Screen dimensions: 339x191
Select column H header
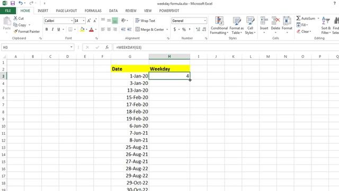click(169, 57)
